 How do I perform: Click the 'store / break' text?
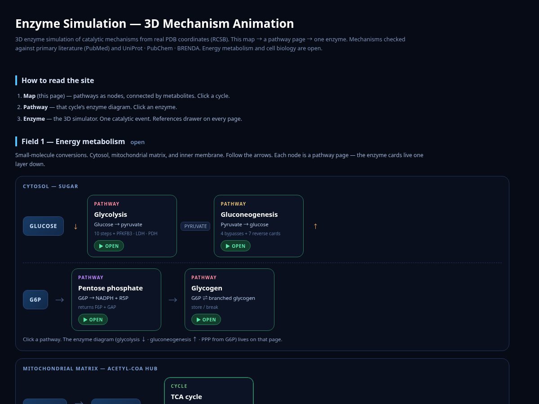[204, 307]
